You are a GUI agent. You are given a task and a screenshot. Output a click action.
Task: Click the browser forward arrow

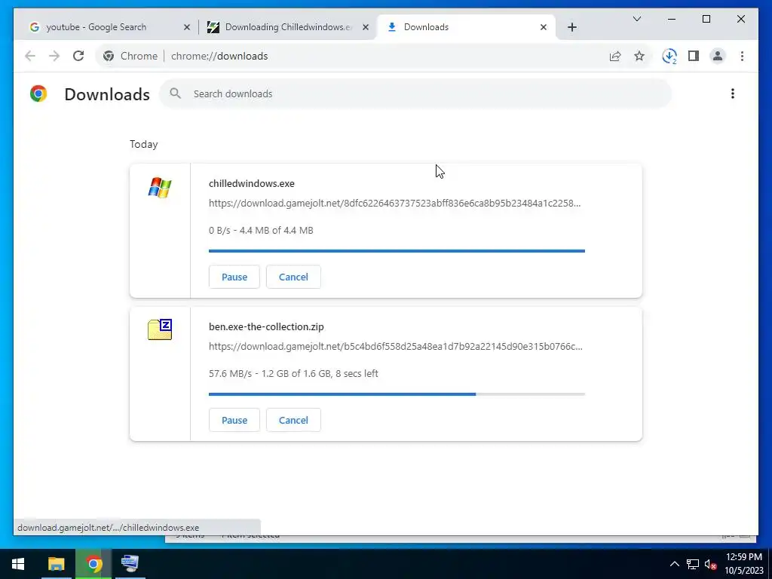pyautogui.click(x=54, y=56)
